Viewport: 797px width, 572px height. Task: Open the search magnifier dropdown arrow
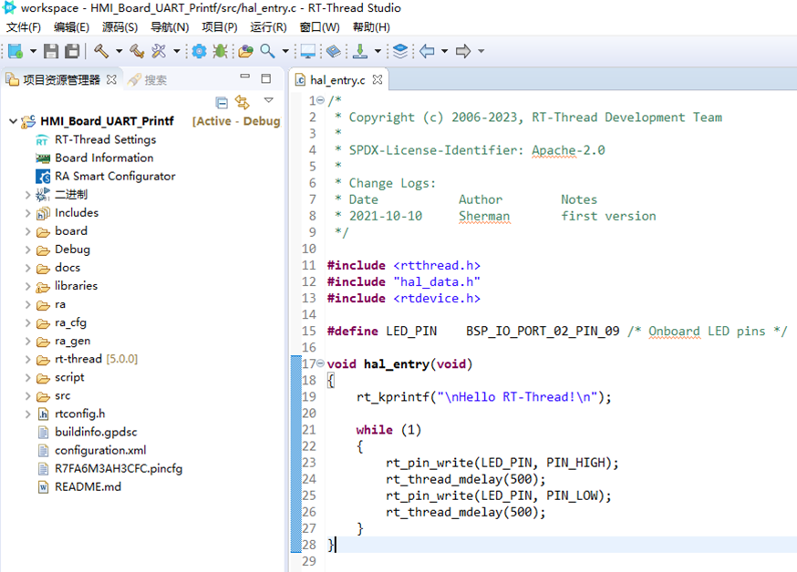(285, 51)
